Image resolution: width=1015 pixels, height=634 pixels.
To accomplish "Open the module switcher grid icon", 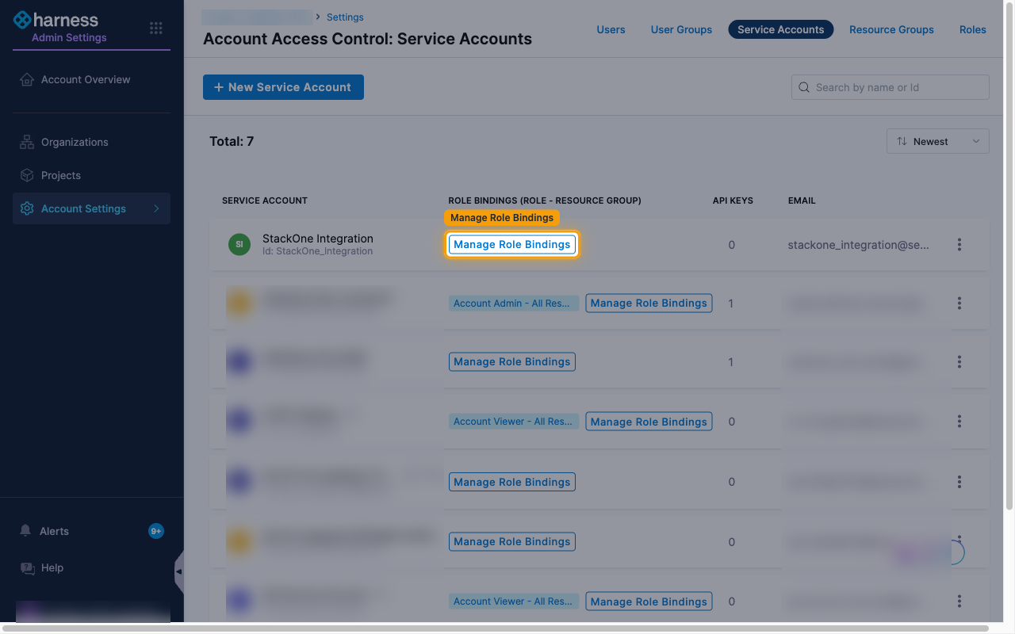I will coord(156,28).
